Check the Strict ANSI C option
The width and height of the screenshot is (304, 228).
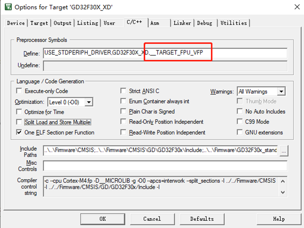click(123, 91)
